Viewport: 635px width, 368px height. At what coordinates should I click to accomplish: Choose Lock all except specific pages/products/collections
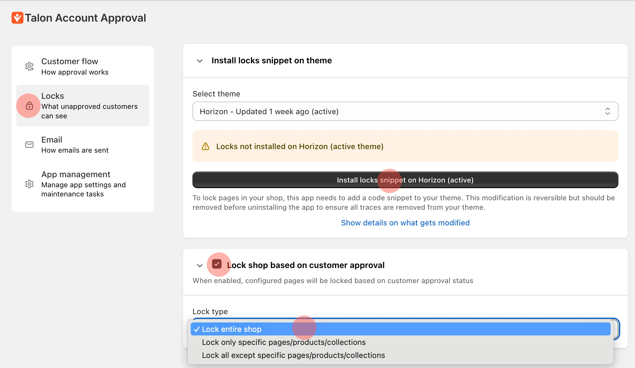[x=293, y=355]
